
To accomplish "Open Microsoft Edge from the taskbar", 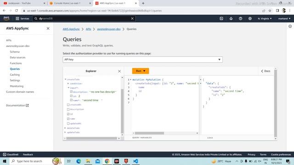I will click(x=79, y=161).
